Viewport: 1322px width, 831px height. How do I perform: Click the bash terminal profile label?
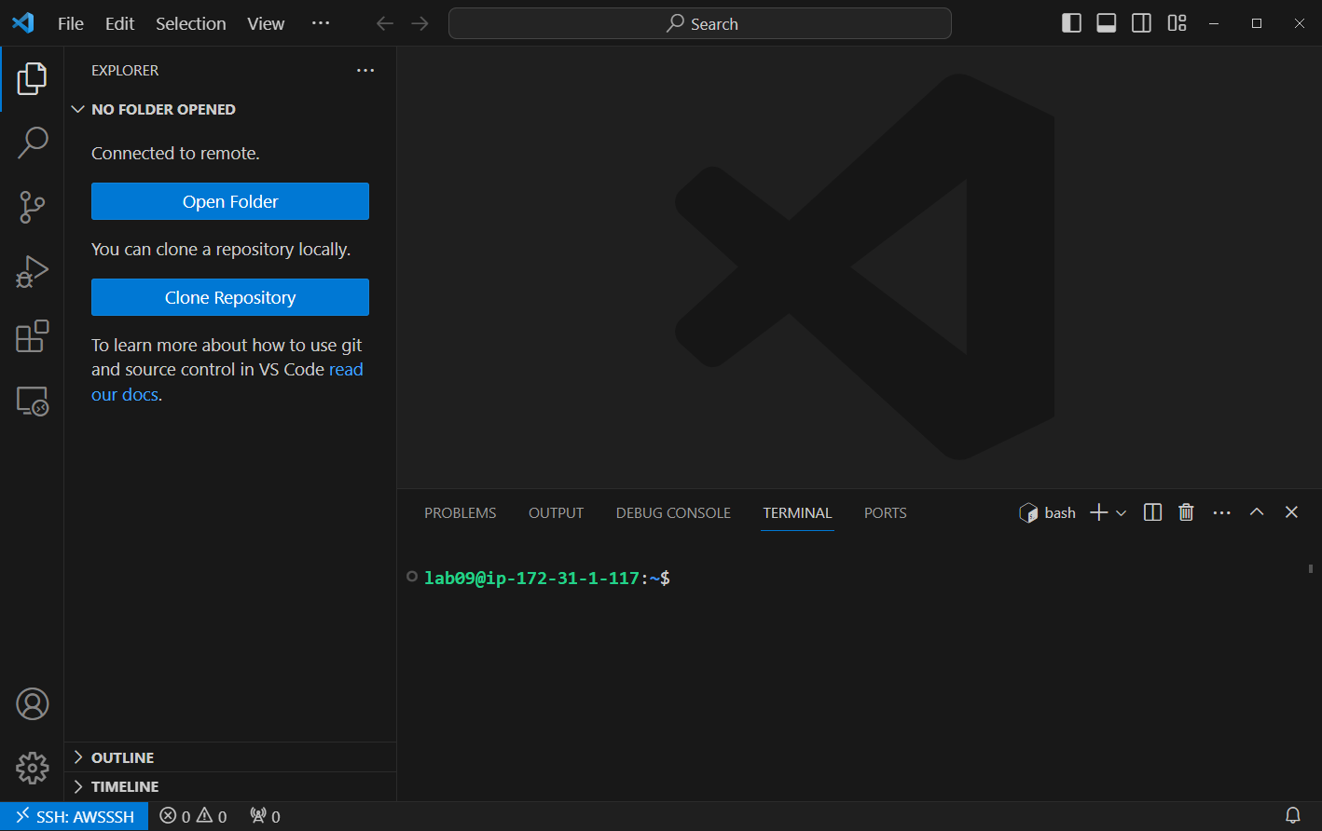point(1048,512)
